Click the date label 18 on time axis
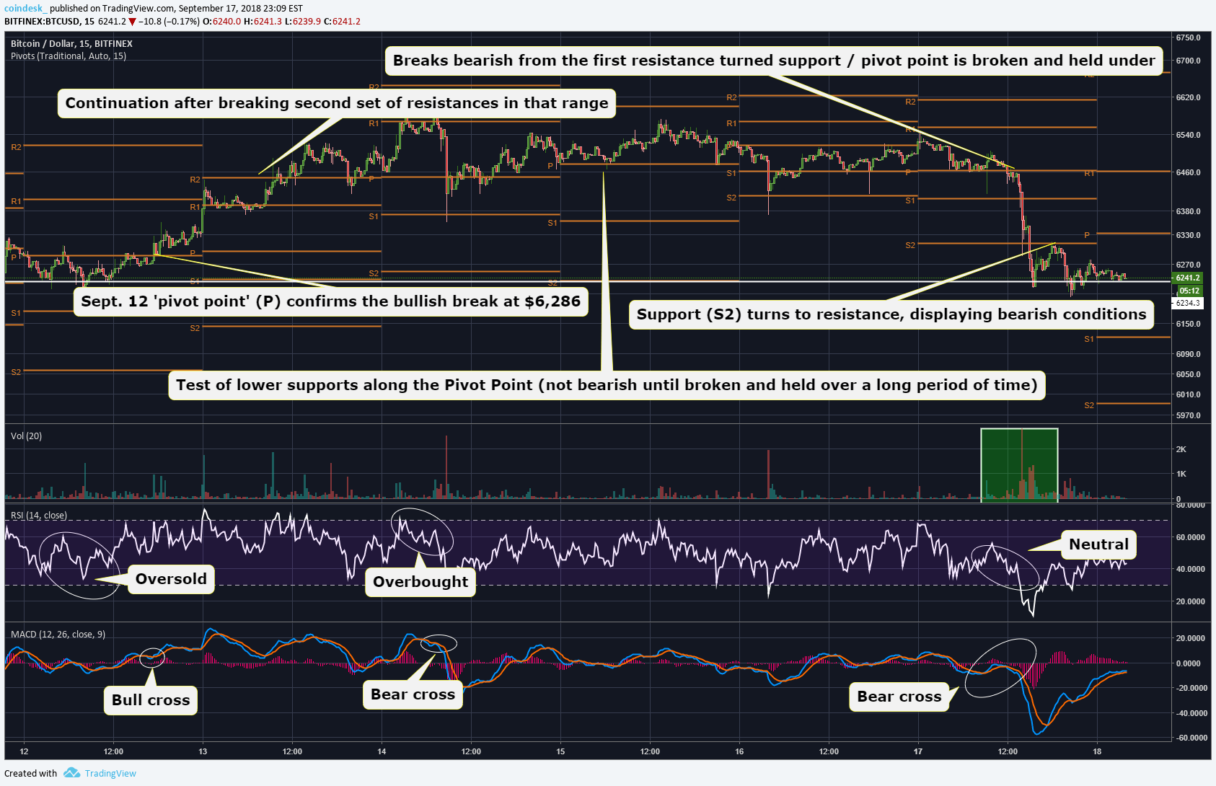This screenshot has width=1216, height=786. click(1097, 751)
